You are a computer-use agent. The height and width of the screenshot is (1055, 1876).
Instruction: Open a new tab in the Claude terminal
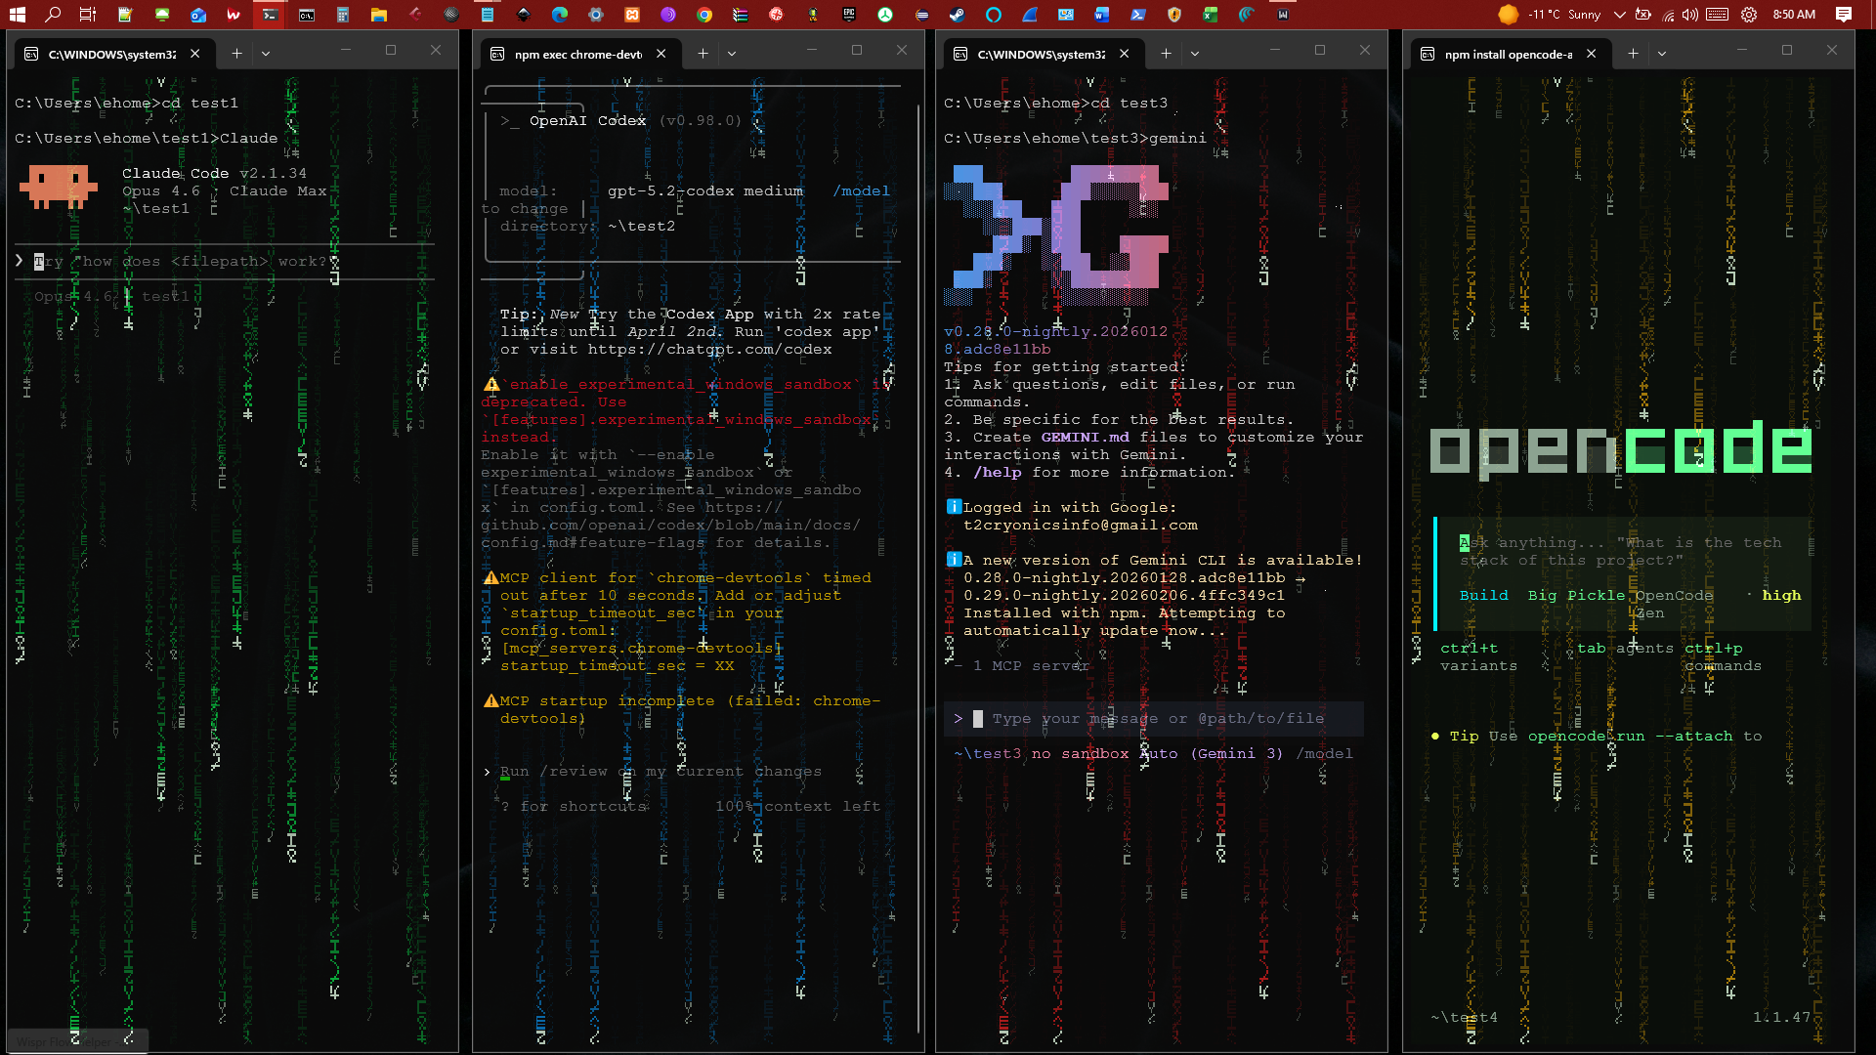click(236, 54)
